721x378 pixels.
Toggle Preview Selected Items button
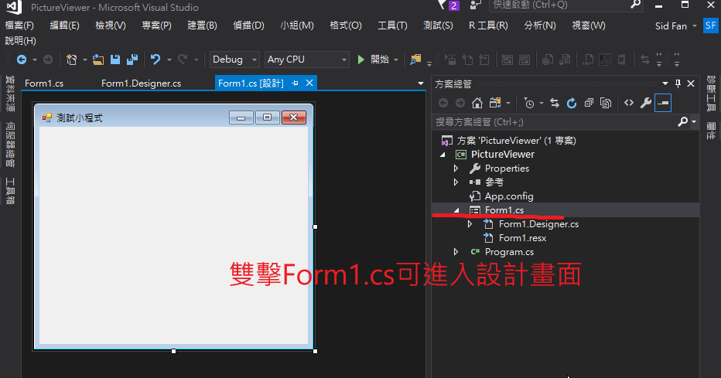(663, 103)
